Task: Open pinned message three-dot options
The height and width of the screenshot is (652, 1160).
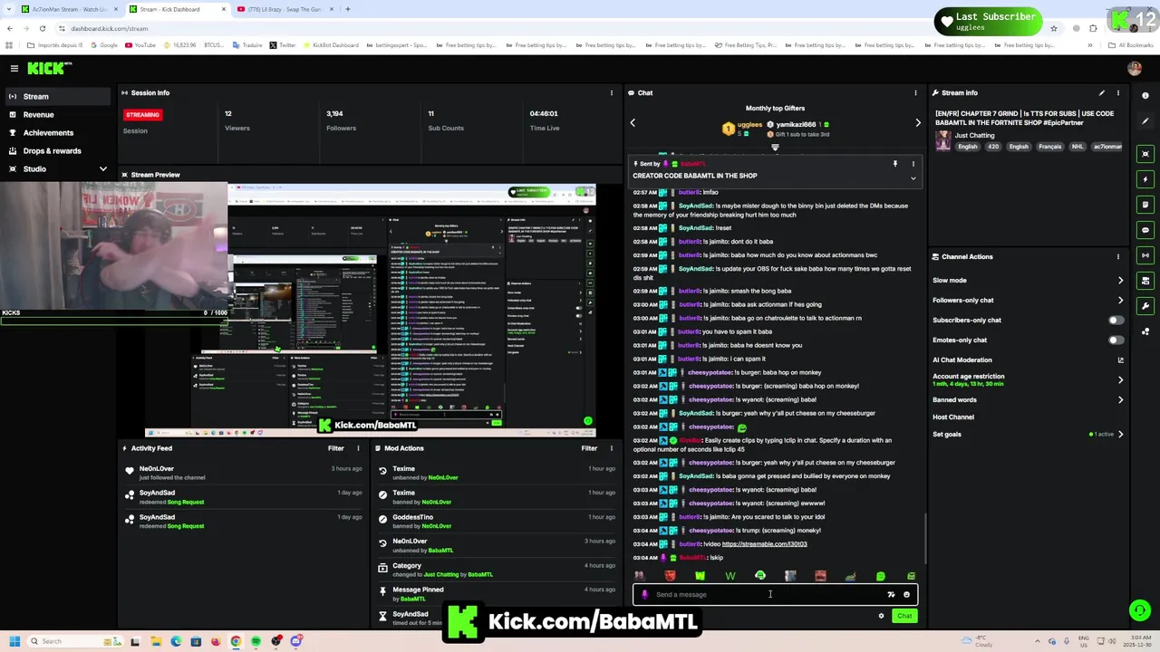Action: tap(913, 164)
